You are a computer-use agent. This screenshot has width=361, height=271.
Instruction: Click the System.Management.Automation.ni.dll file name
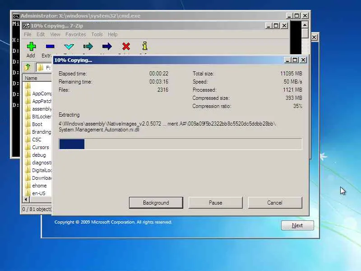tap(99, 130)
